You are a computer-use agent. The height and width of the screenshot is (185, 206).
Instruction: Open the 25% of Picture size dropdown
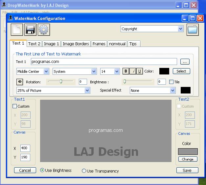tap(87, 91)
